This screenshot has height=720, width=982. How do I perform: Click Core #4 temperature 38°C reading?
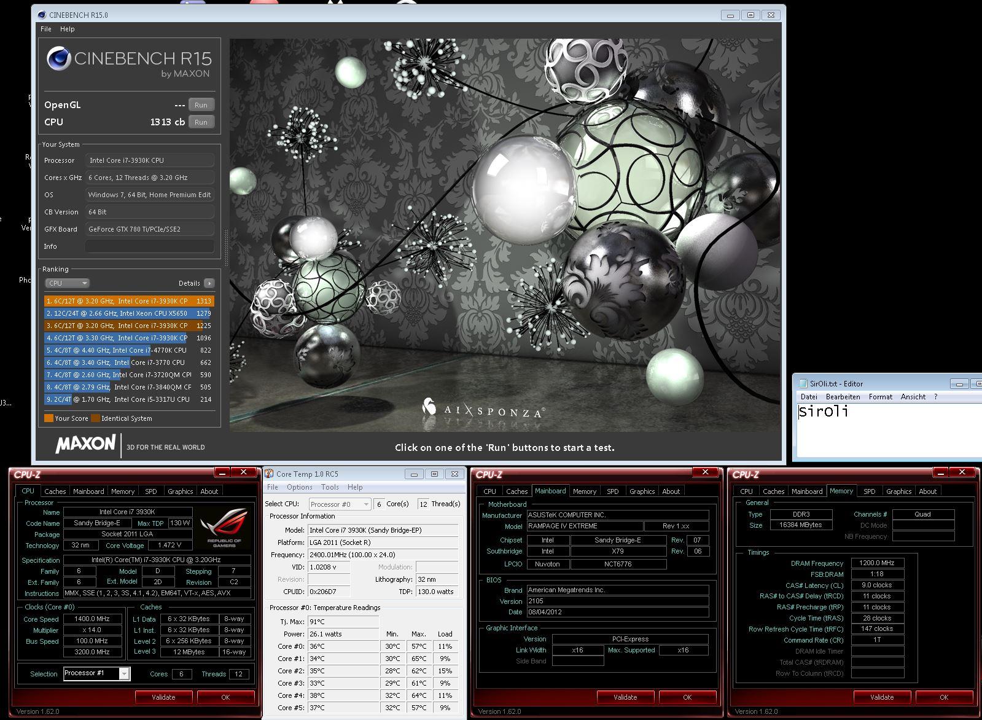click(x=343, y=695)
